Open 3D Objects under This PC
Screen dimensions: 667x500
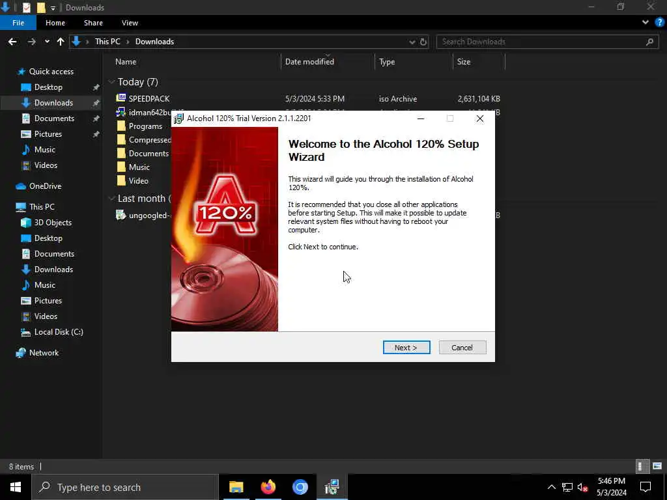click(x=53, y=223)
